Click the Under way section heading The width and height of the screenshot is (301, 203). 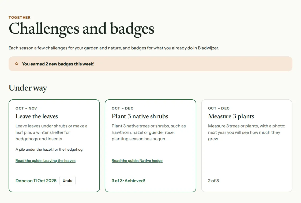(x=28, y=88)
